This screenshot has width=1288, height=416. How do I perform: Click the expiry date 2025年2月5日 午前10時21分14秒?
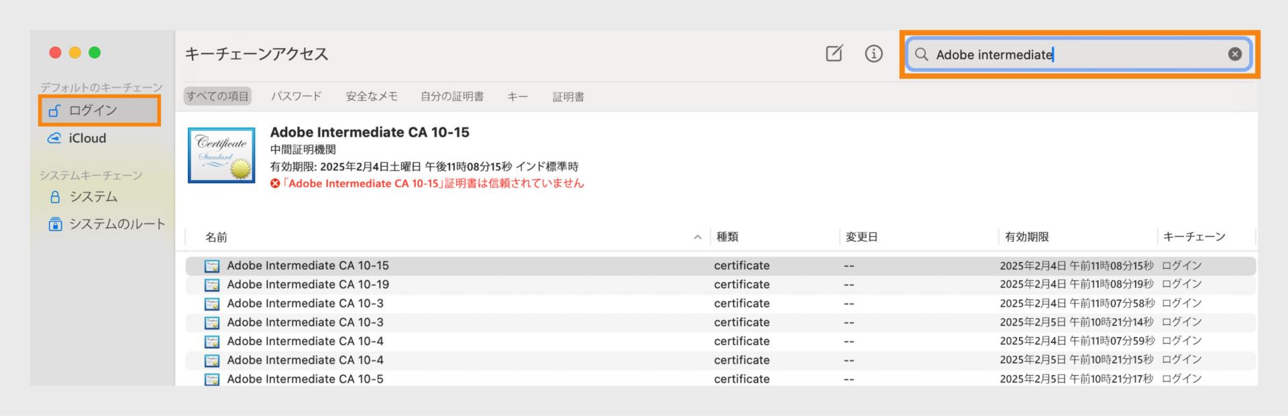1077,322
